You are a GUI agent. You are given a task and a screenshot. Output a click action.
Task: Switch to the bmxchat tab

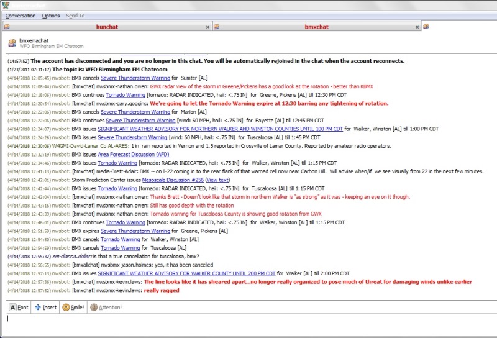pyautogui.click(x=317, y=27)
